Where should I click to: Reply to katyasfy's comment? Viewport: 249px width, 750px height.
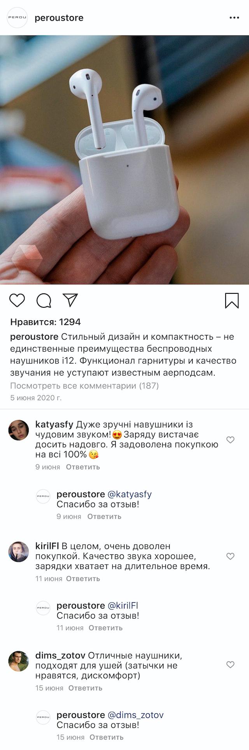tap(83, 467)
